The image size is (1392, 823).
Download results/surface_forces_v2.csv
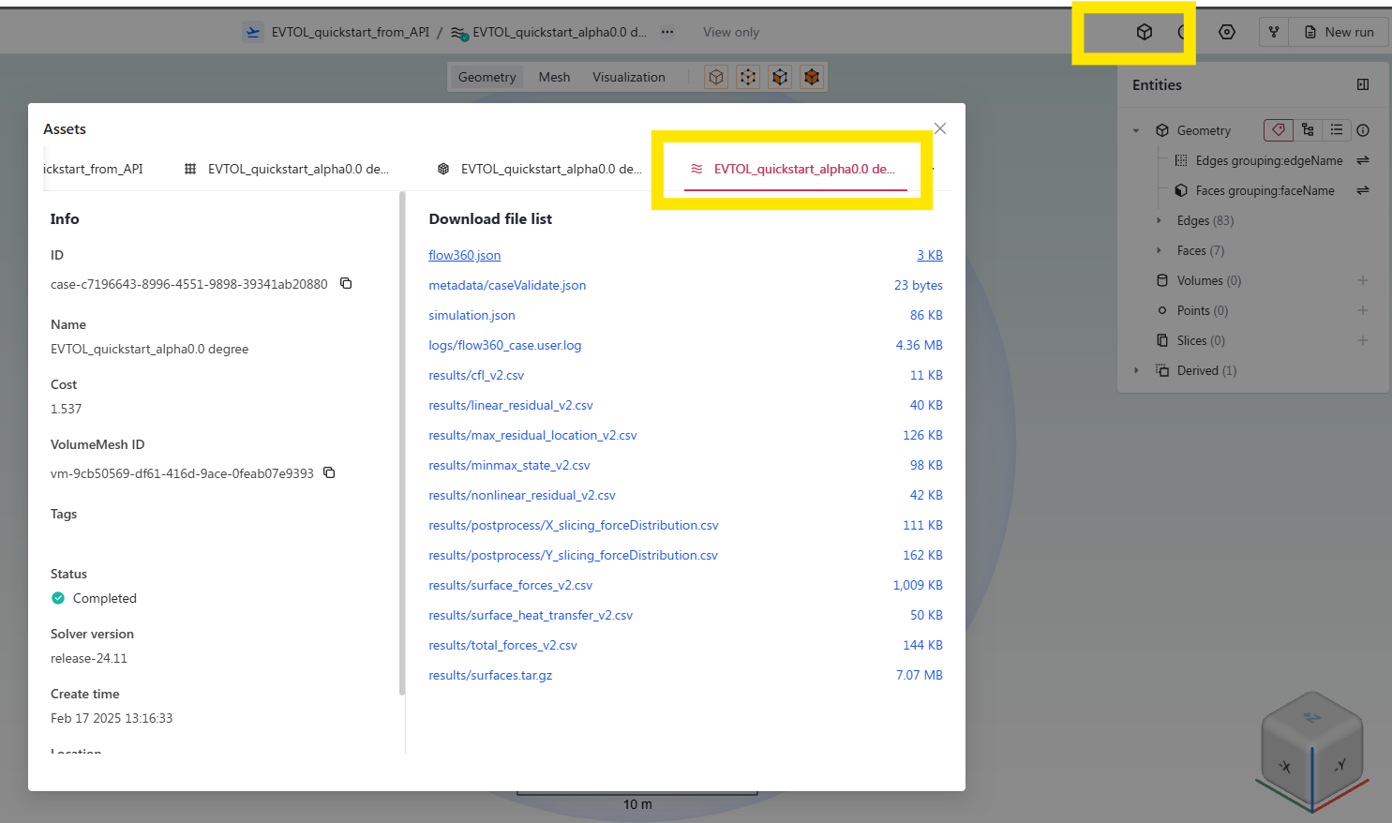click(510, 585)
